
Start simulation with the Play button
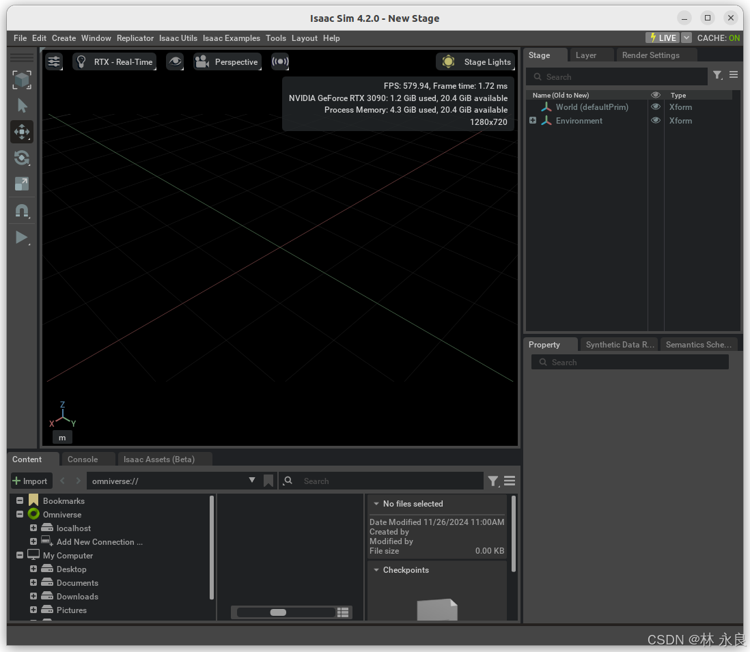[x=22, y=238]
